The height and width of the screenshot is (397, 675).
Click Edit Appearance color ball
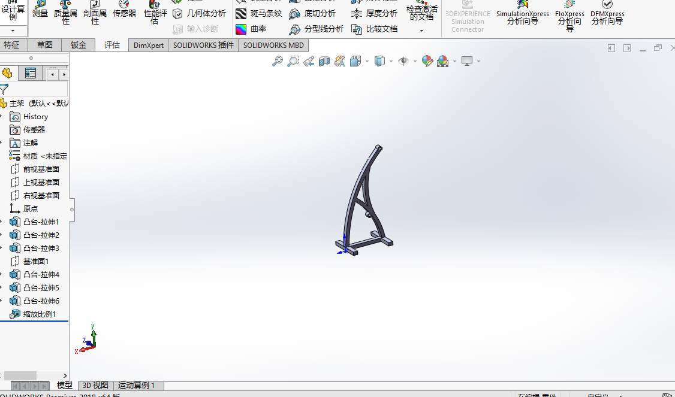click(427, 61)
